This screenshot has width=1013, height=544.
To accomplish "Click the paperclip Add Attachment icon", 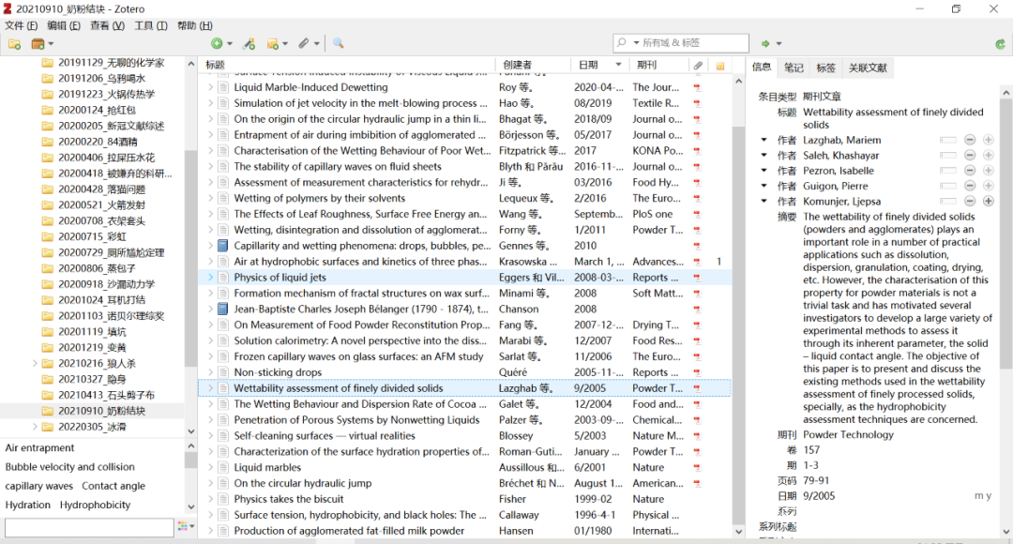I will click(304, 44).
